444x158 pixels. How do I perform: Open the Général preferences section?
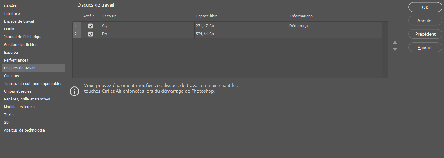[11, 6]
